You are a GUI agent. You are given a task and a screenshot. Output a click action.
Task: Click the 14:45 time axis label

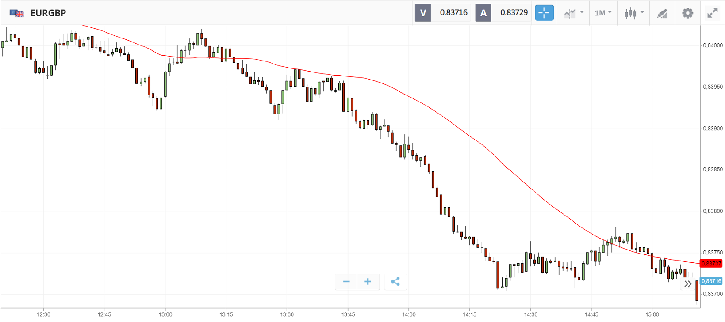point(591,315)
